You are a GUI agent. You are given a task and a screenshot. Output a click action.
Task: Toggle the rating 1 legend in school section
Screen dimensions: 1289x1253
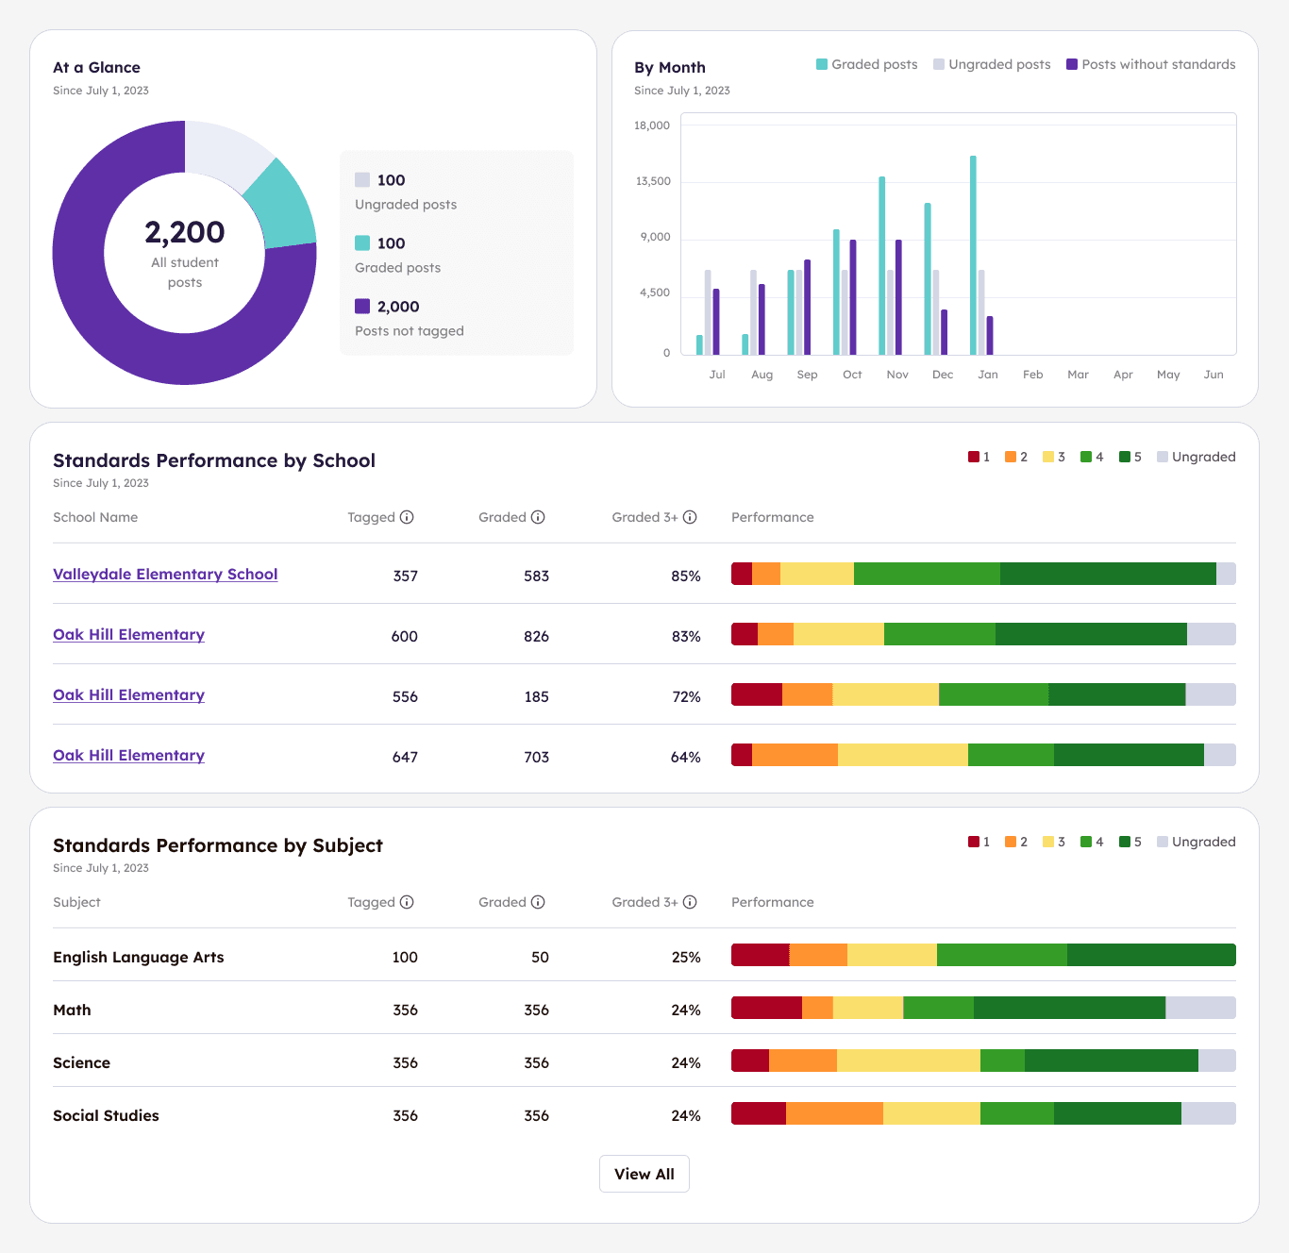point(973,457)
